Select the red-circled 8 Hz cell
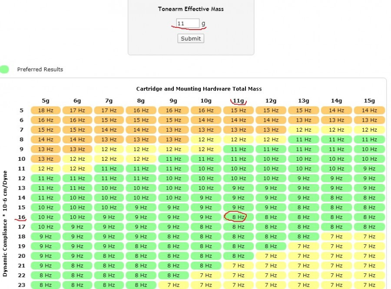The image size is (391, 289). click(238, 217)
